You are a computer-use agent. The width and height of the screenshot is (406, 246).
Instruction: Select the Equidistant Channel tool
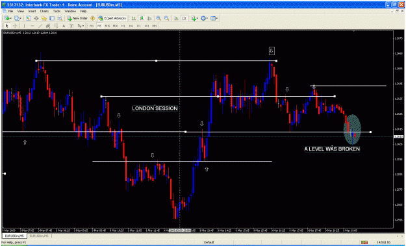pos(48,26)
